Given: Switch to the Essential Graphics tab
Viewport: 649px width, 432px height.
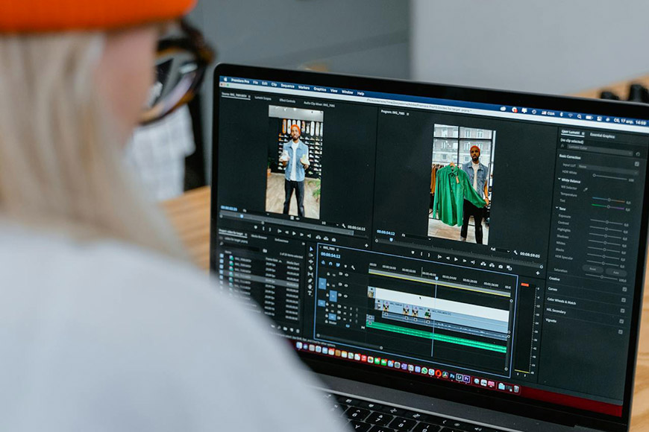Looking at the screenshot, I should [x=602, y=136].
